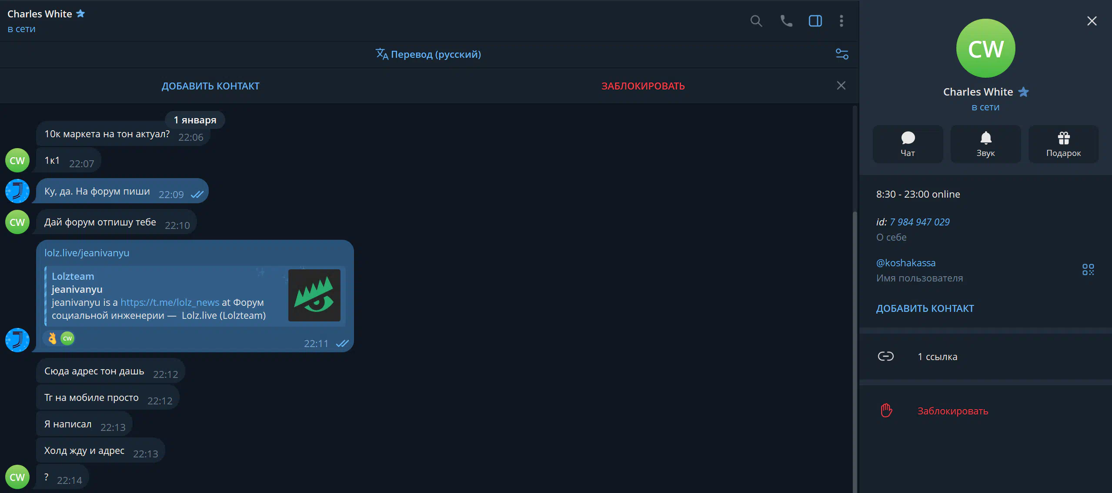Open the lolz.live/jeanivanyu link
The image size is (1112, 493).
(x=87, y=253)
